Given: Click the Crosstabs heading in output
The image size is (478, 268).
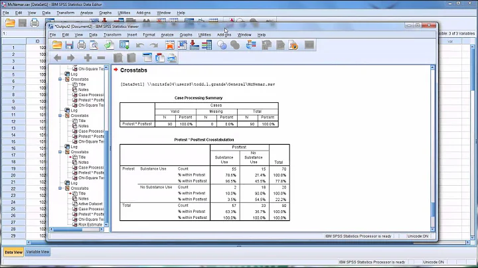Looking at the screenshot, I should point(133,70).
